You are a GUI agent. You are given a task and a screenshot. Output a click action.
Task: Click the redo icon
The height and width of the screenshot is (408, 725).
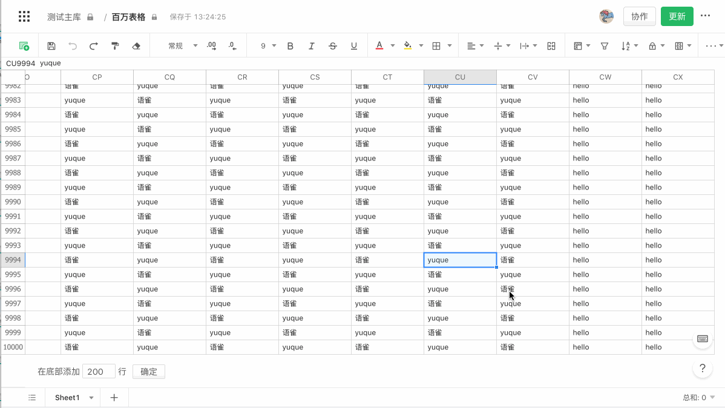(94, 45)
